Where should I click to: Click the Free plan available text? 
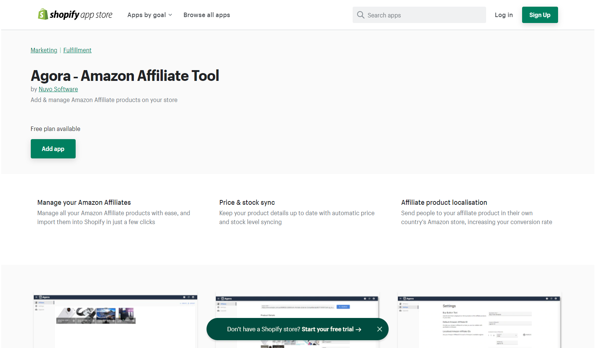56,129
